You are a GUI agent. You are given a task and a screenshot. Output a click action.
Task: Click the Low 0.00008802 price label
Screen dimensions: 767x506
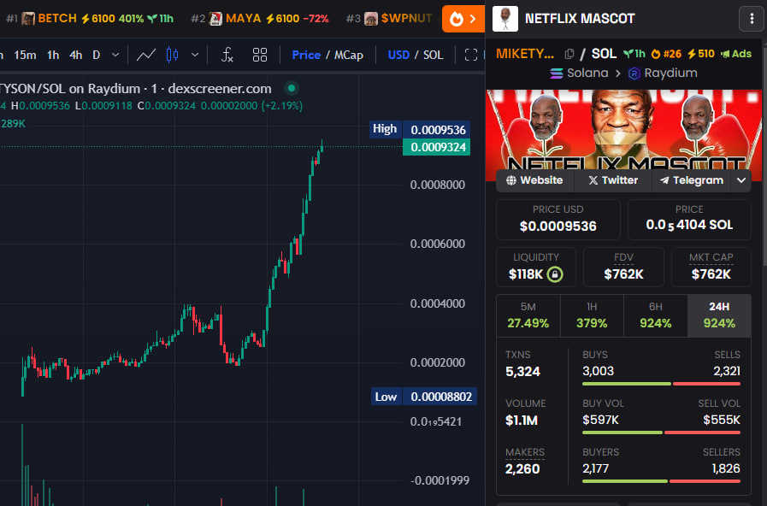tap(423, 397)
